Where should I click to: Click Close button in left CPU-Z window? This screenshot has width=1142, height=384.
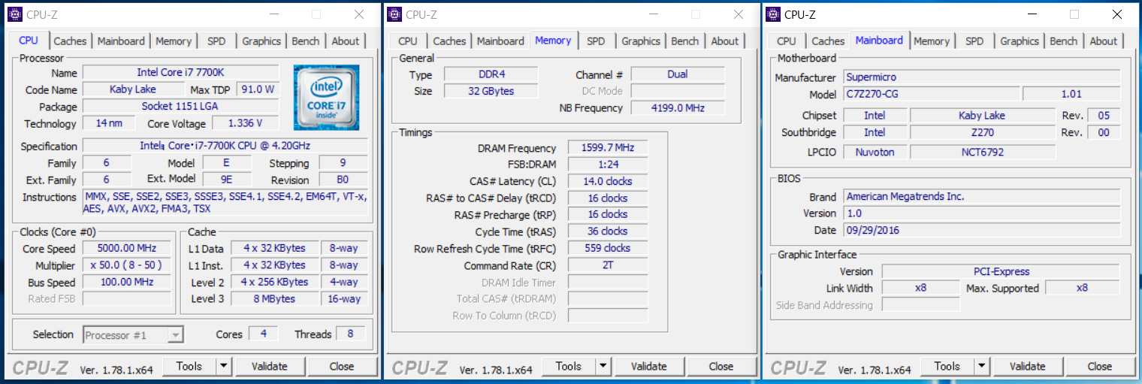click(x=342, y=367)
